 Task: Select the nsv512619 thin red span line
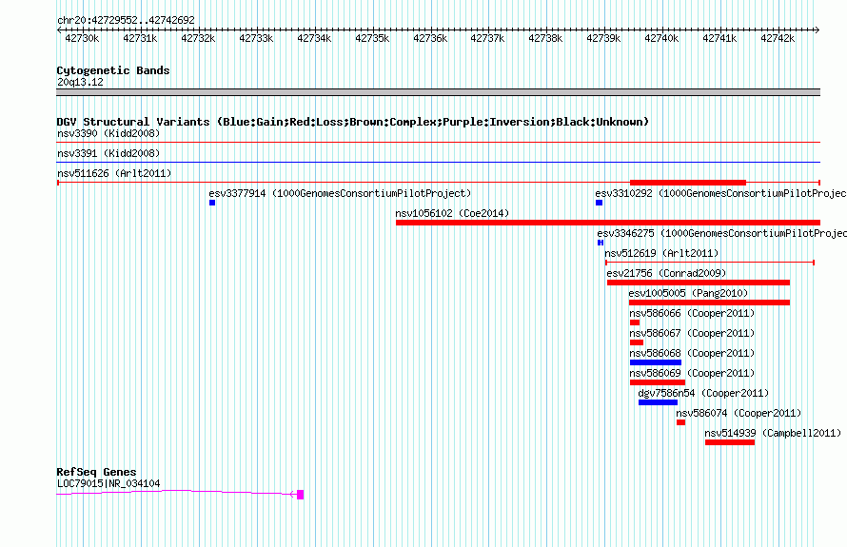pos(710,263)
